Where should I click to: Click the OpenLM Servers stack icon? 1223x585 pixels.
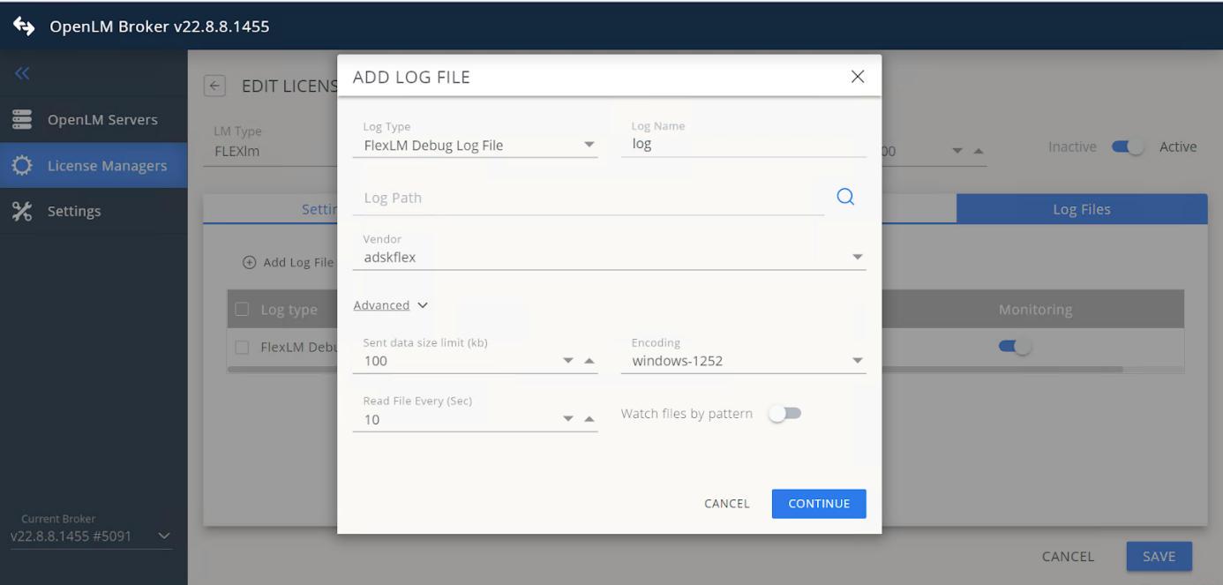pyautogui.click(x=22, y=119)
